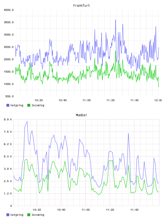Click the 10:40 time label on Frankfurt chart
Viewport: 163px width, 219px height.
[62, 100]
